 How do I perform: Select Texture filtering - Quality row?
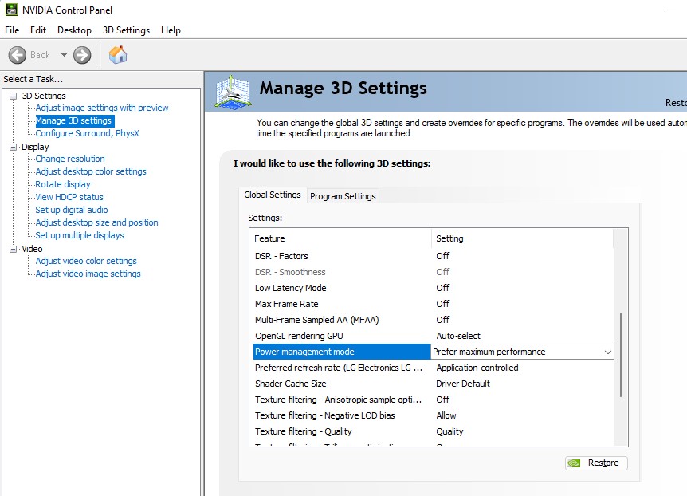434,431
